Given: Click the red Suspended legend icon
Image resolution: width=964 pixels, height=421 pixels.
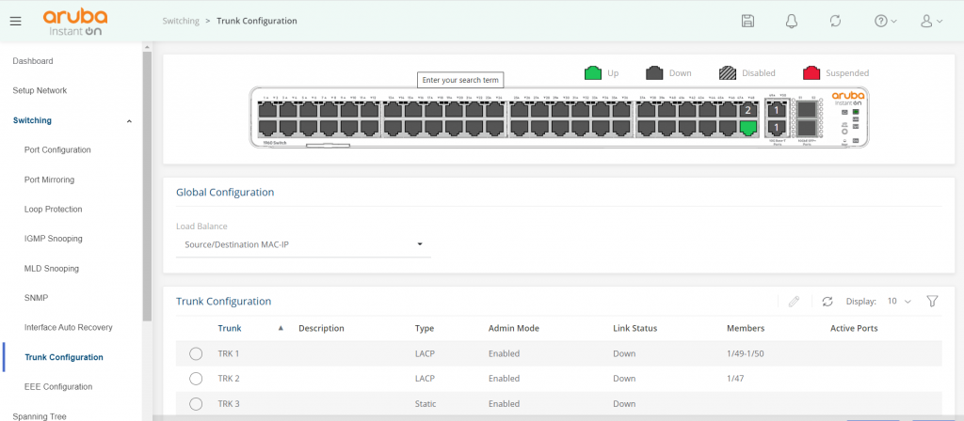Looking at the screenshot, I should pos(811,73).
